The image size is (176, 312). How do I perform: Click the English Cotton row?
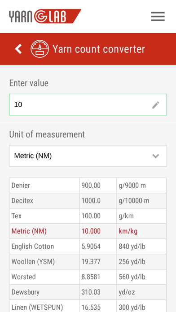88,247
